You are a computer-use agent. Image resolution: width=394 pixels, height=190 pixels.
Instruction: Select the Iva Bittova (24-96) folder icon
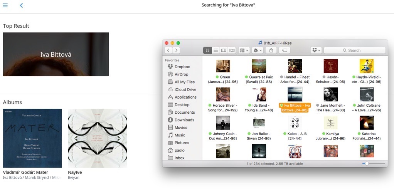[x=295, y=94]
